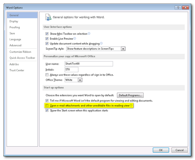
Task: Select the Language category
Action: 22,39
